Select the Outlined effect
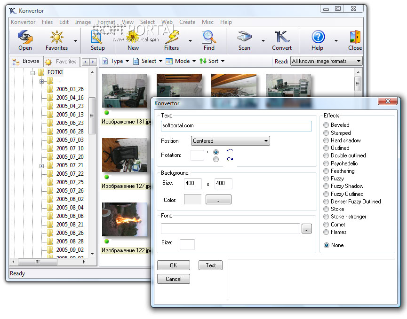This screenshot has width=407, height=319. pos(326,148)
